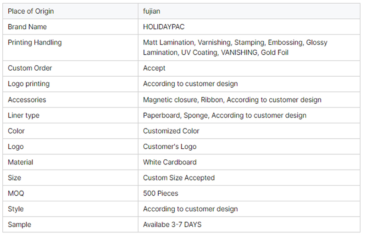This screenshot has width=367, height=237.
Task: Click 'Availabe 3-7 DAYS' sample value
Action: 172,225
